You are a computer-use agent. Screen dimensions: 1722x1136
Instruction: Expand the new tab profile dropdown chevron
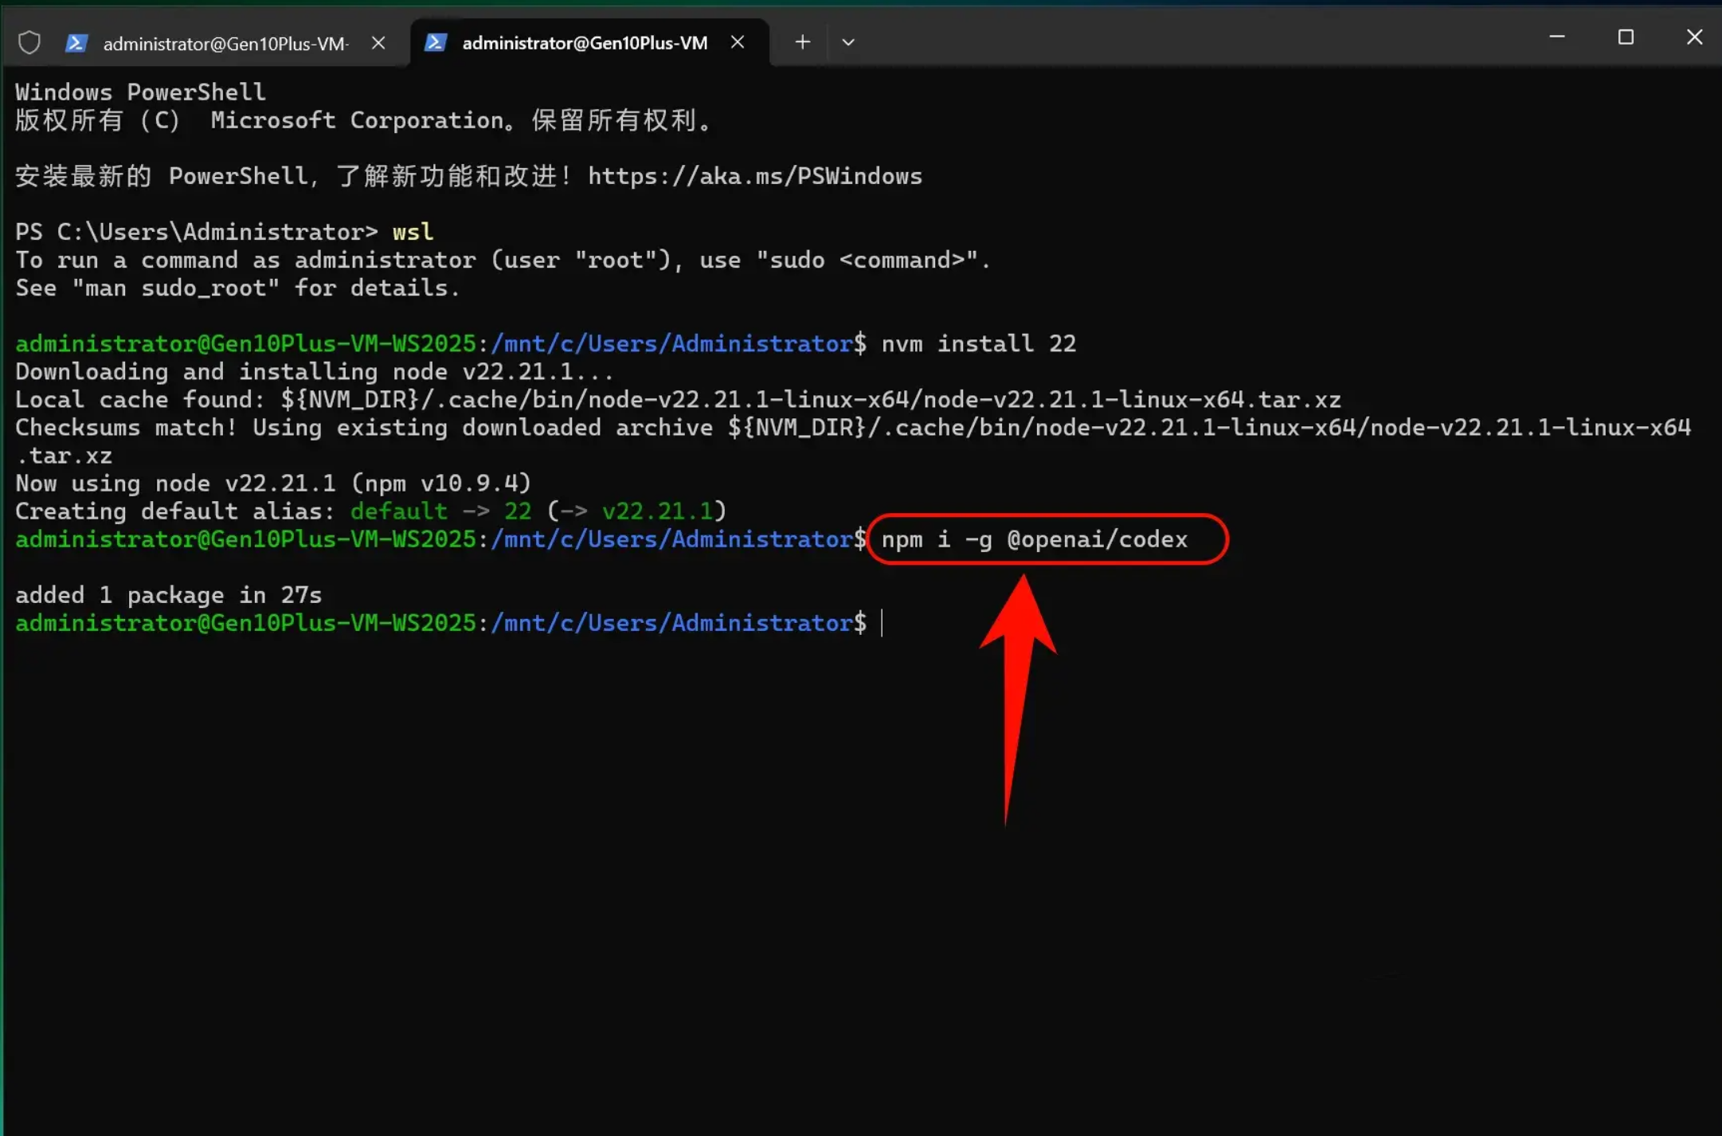(x=848, y=42)
